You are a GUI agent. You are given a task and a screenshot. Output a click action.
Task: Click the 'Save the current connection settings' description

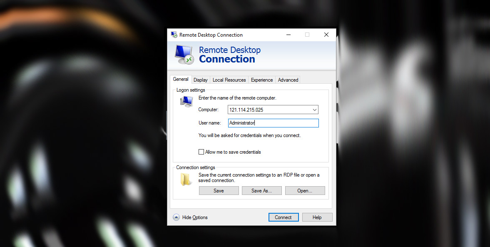259,177
